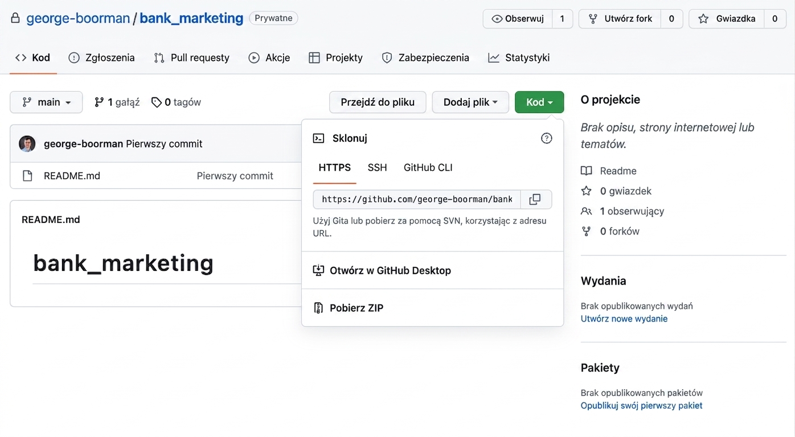Click the Utwórz nowe wydanie link
This screenshot has width=795, height=437.
[624, 319]
